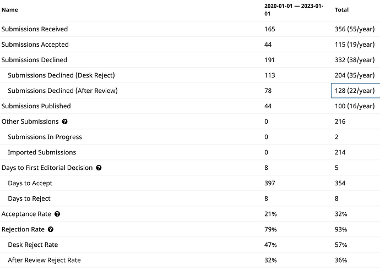The width and height of the screenshot is (380, 271).
Task: Show the help tooltip for Rejection Rate
Action: click(51, 229)
